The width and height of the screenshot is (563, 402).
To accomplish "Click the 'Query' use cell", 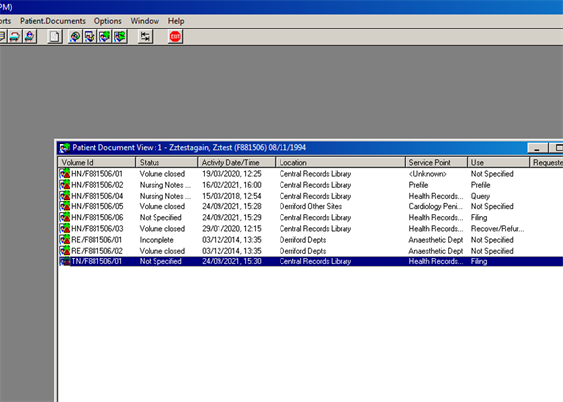I will [480, 196].
